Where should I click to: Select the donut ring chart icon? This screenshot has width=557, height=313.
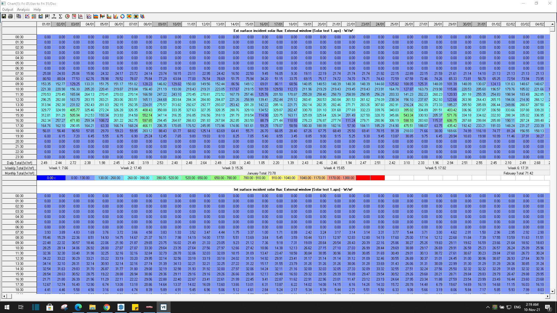122,16
